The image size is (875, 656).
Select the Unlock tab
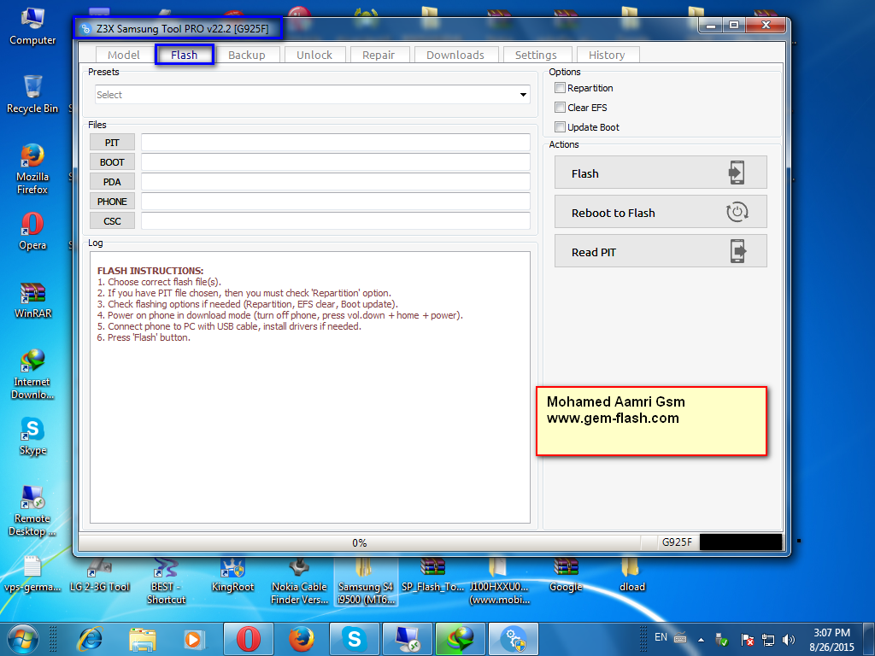(314, 55)
